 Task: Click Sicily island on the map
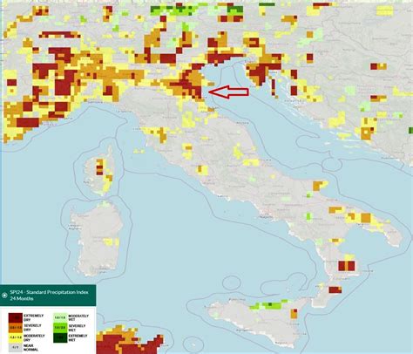(x=259, y=323)
